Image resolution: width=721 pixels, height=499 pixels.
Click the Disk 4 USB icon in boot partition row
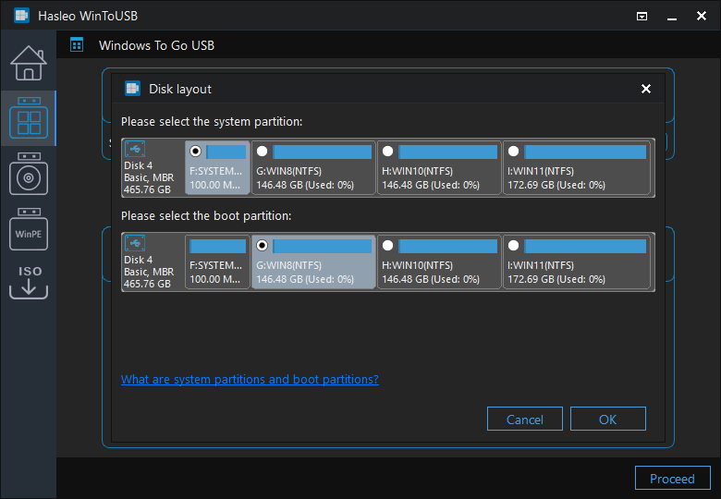pyautogui.click(x=135, y=243)
